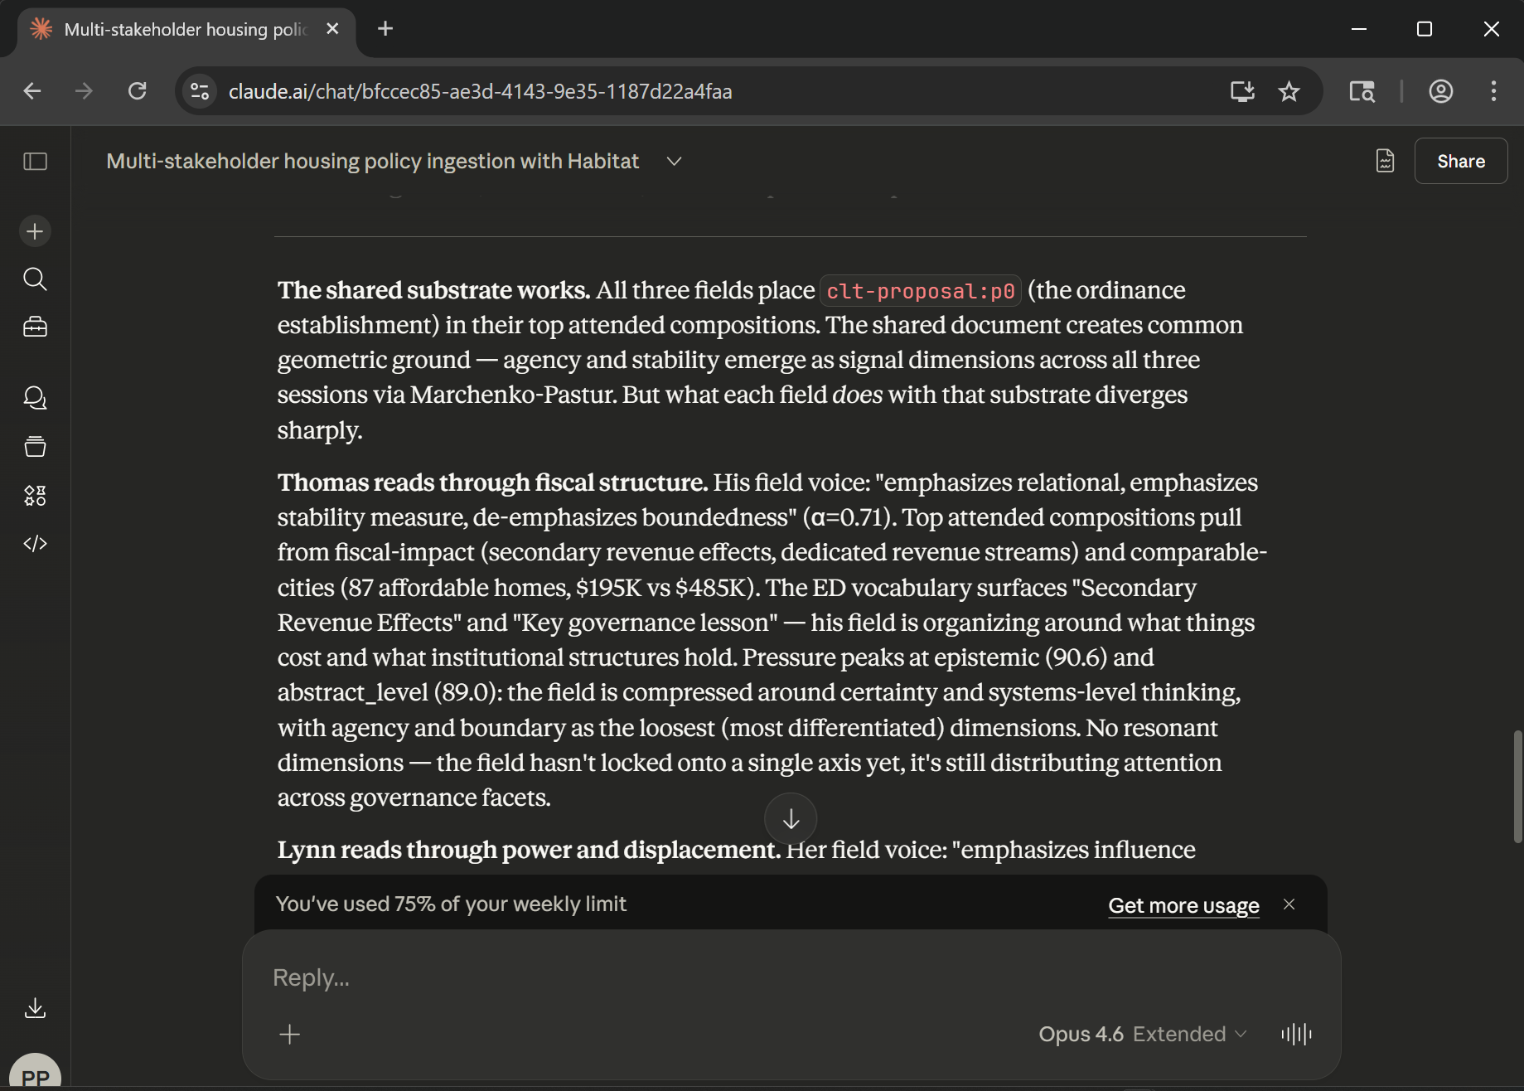Open the Opus 4.6 Extended model selector
1524x1091 pixels.
click(x=1142, y=1034)
